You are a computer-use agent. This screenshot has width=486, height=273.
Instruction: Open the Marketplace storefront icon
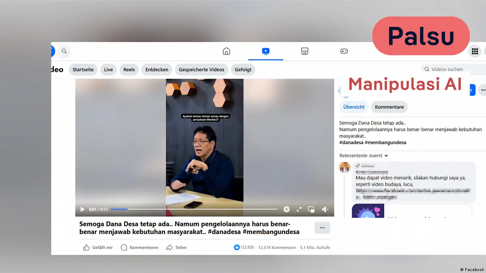(x=305, y=51)
